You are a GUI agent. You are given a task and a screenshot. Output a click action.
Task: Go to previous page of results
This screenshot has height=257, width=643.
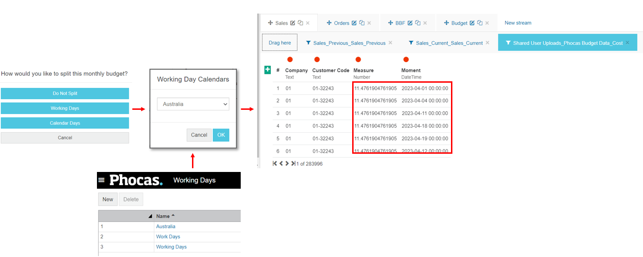click(x=281, y=164)
